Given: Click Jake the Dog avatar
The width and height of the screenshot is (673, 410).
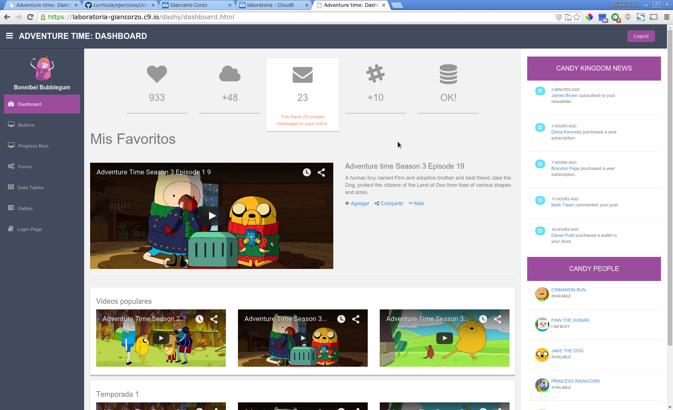Looking at the screenshot, I should click(x=542, y=355).
